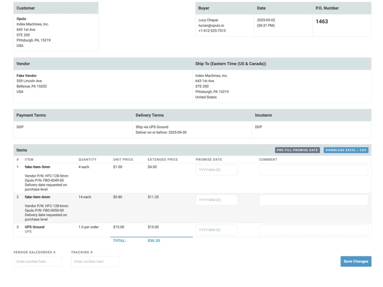Screen dimensions: 383x287
Task: Select the UPS Ground comment box
Action: tap(313, 230)
